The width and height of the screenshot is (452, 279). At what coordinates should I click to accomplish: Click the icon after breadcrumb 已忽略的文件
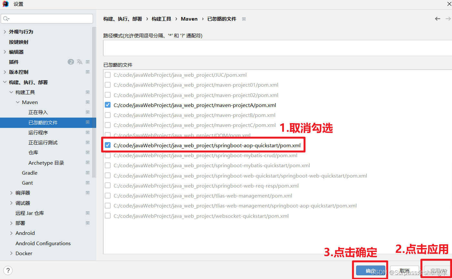[x=244, y=19]
